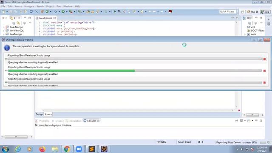Click the Open Perspective icon

242,12
